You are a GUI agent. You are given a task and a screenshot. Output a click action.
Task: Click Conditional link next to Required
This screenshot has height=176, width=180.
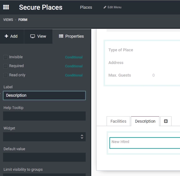pos(74,66)
